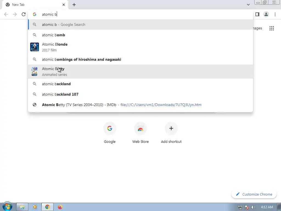Go back using the back arrow
This screenshot has width=281, height=211.
6,14
